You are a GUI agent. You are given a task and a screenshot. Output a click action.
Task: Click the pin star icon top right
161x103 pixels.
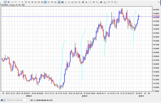[159, 2]
